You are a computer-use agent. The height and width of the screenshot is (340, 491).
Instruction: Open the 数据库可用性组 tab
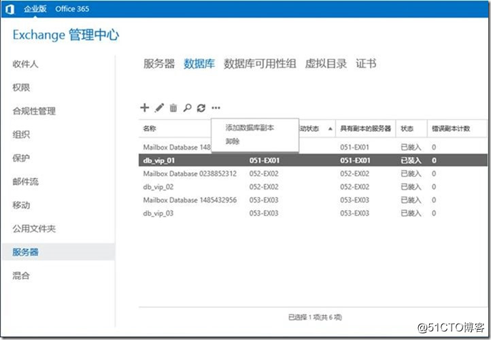pyautogui.click(x=260, y=63)
